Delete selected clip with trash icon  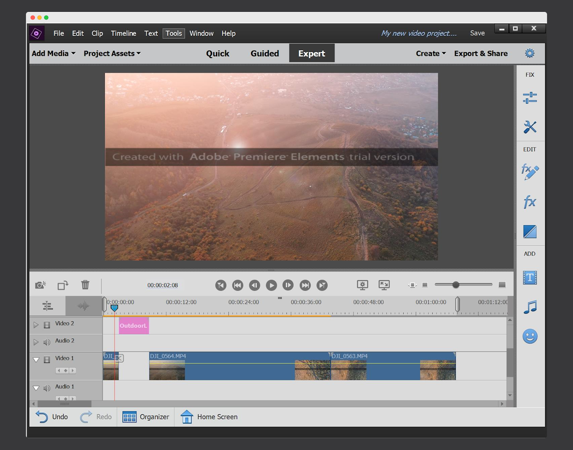(85, 285)
